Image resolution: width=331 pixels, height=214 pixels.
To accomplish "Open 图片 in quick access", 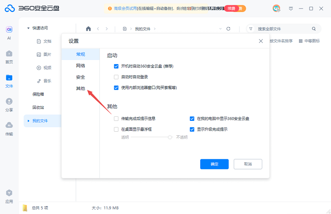I will click(44, 55).
